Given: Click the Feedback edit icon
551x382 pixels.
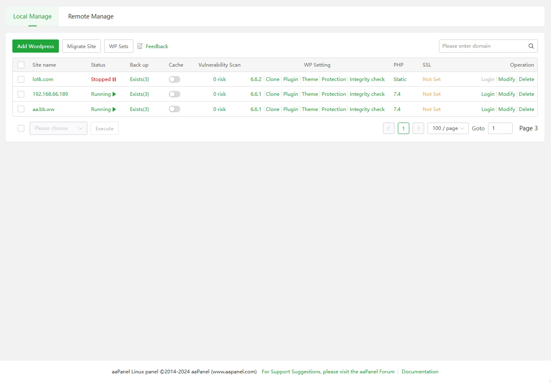Looking at the screenshot, I should [140, 46].
